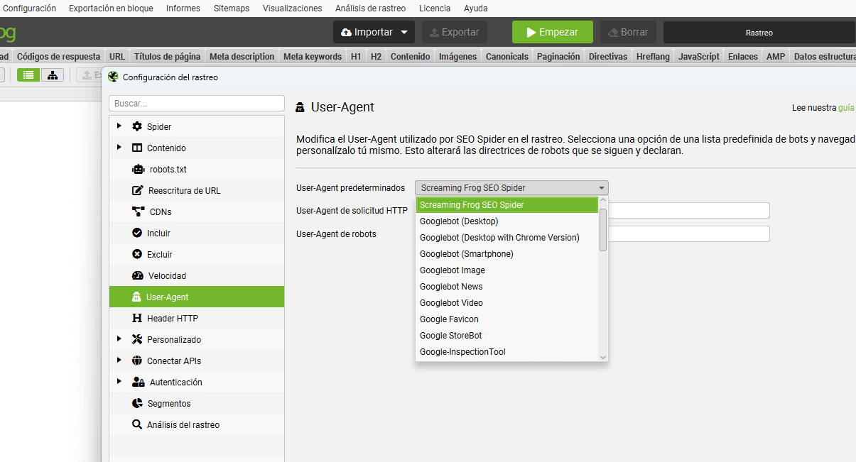The width and height of the screenshot is (856, 462).
Task: Open the Análisis de rastreo menu
Action: 370,9
